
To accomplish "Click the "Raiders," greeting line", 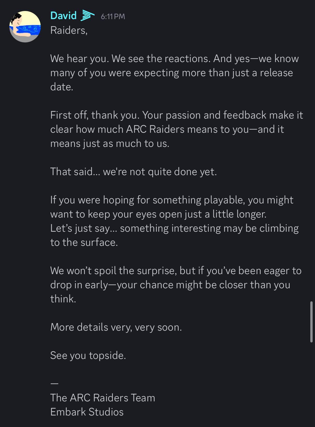I will coord(69,30).
